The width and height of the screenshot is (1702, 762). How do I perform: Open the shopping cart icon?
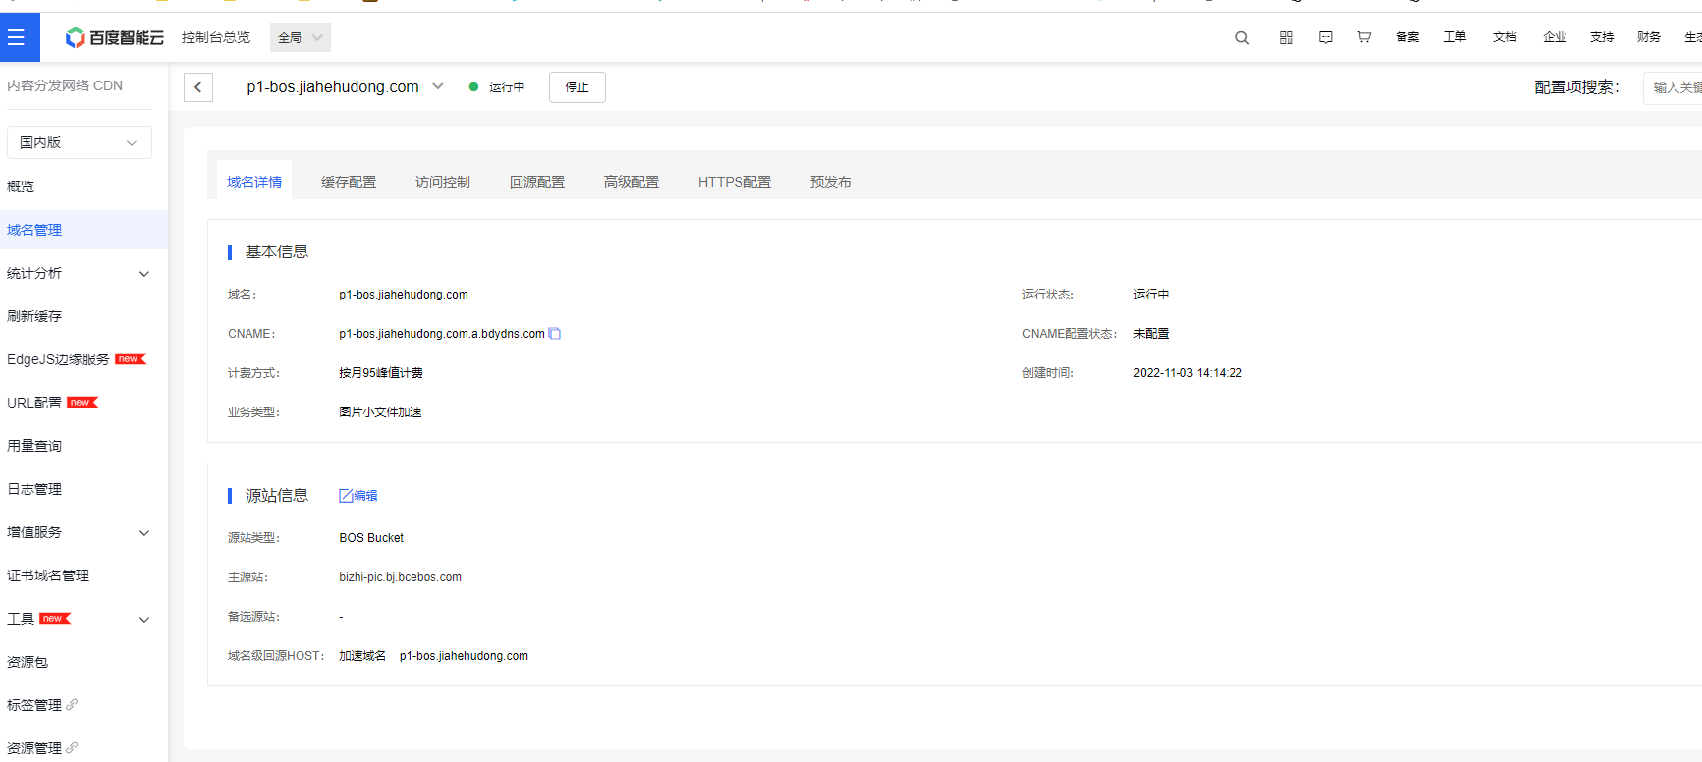(1364, 37)
